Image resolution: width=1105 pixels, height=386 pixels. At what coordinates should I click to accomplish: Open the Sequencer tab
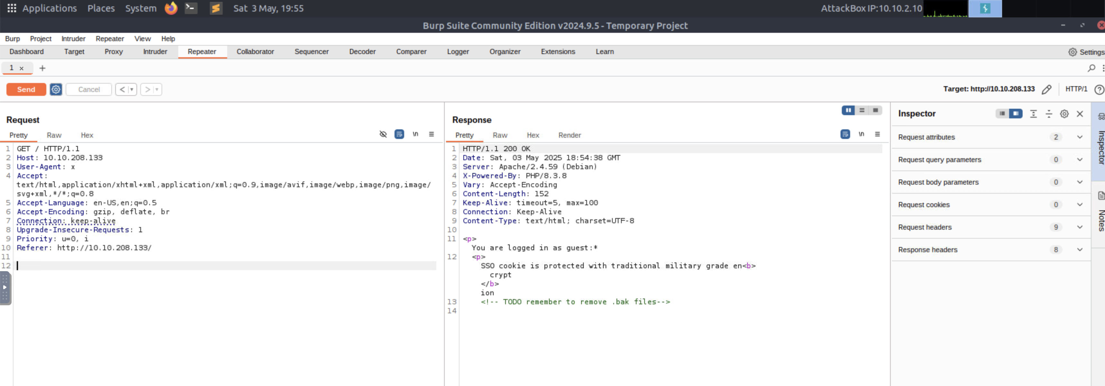[x=311, y=51]
